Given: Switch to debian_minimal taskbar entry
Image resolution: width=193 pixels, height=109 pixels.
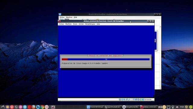Looking at the screenshot, I should (x=149, y=107).
